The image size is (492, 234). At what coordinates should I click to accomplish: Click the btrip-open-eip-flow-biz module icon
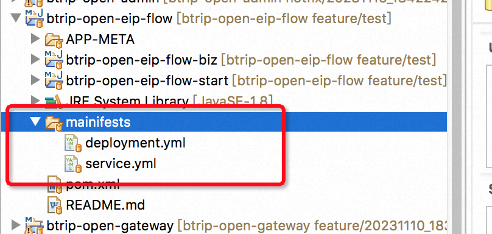pyautogui.click(x=54, y=60)
